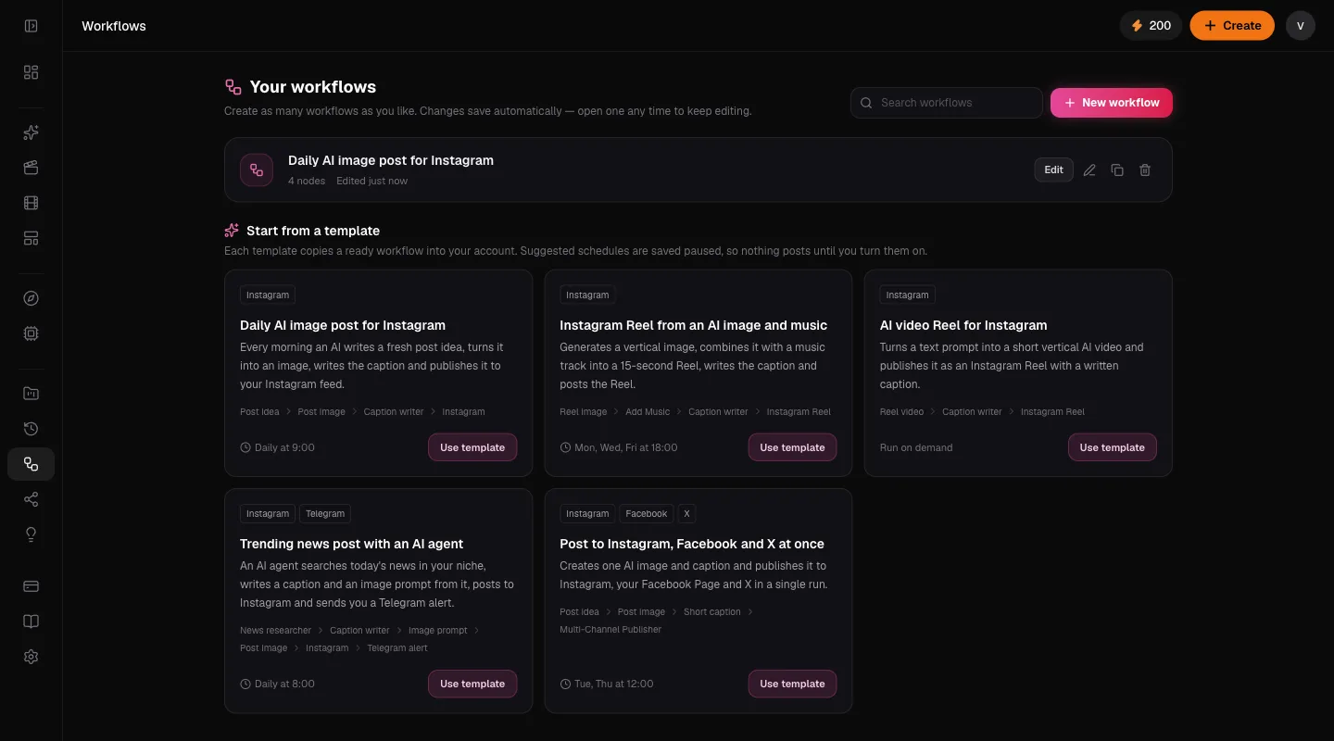Screen dimensions: 1334x741
Task: Open the layout sections icon in the sidebar
Action: 31,238
